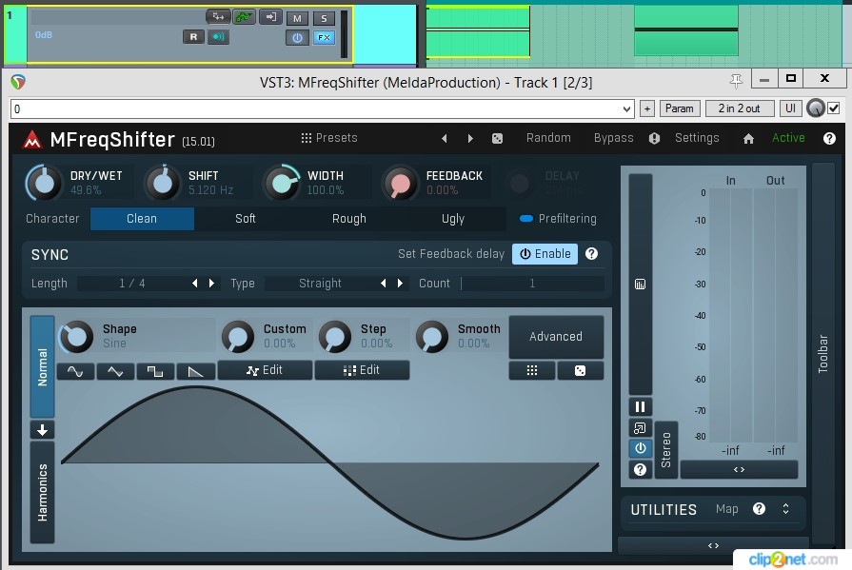Click the track routing icon in REAPER
The width and height of the screenshot is (852, 570).
(218, 17)
